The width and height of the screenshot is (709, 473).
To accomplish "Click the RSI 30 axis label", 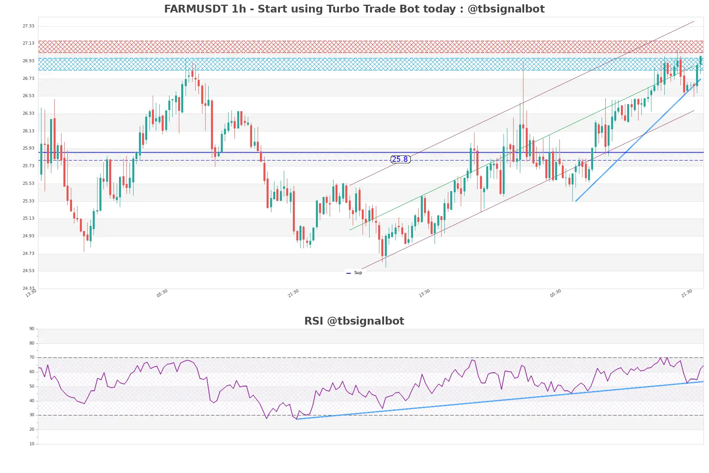I will 32,415.
